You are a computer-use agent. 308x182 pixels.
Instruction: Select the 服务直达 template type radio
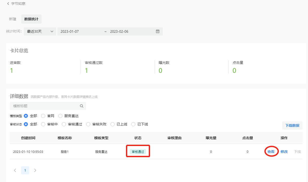point(60,116)
